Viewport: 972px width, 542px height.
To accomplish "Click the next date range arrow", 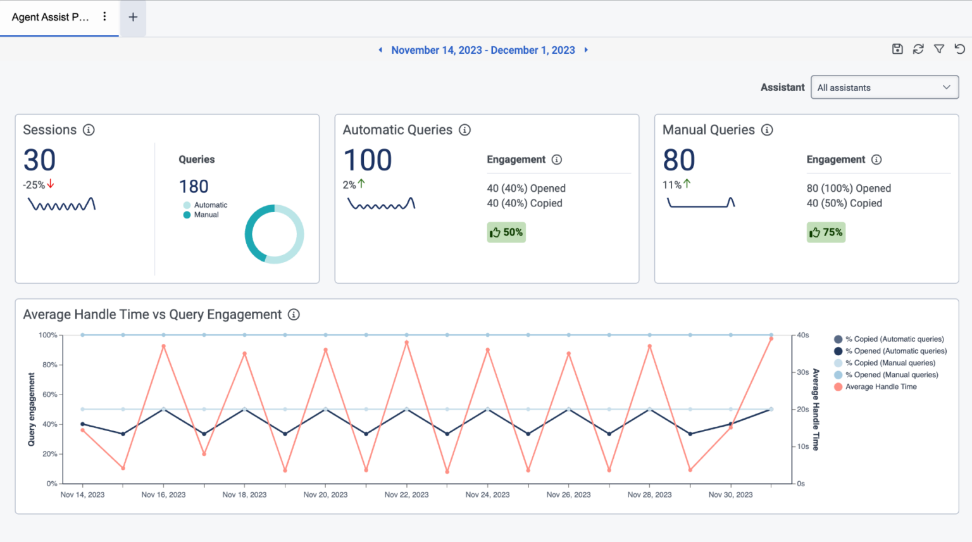I will point(585,49).
